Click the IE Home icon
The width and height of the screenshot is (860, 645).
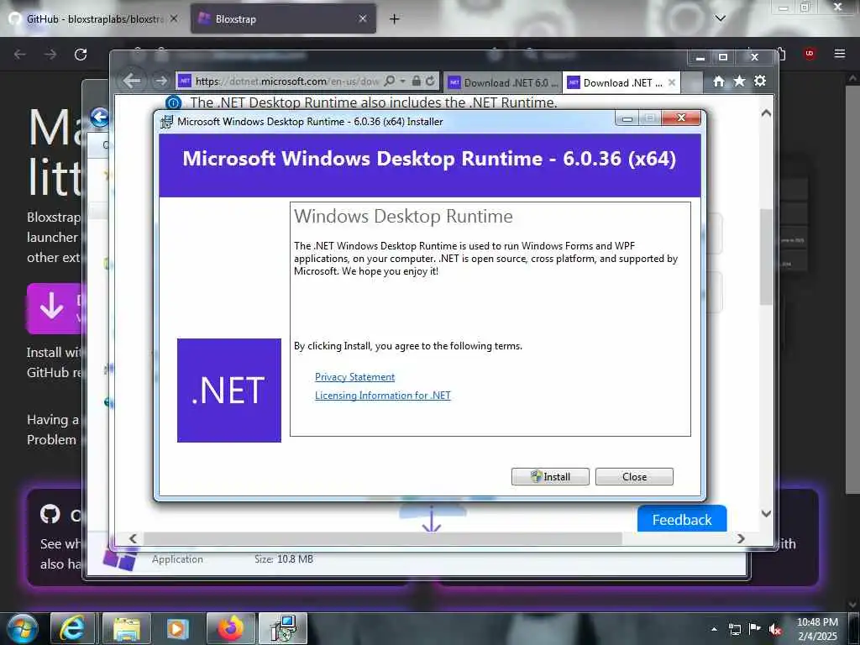(x=719, y=81)
